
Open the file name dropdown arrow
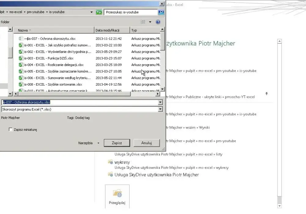(160, 102)
